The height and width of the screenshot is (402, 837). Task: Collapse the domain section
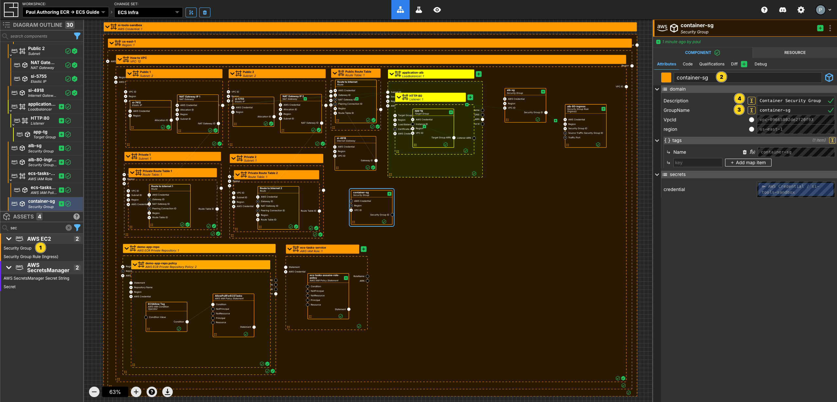tap(657, 89)
